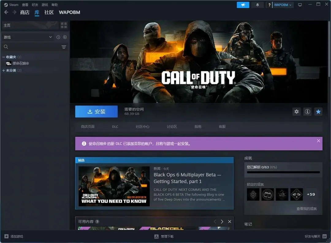Go to the 商店 tab

(25, 12)
